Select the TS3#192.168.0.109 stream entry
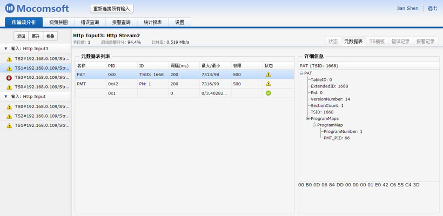Image resolution: width=443 pixels, height=216 pixels. (x=35, y=77)
